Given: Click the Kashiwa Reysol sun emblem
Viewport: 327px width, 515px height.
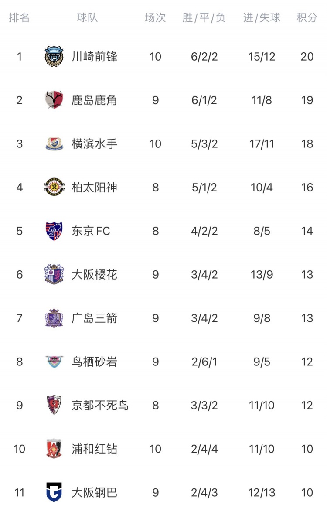Looking at the screenshot, I should pos(54,187).
